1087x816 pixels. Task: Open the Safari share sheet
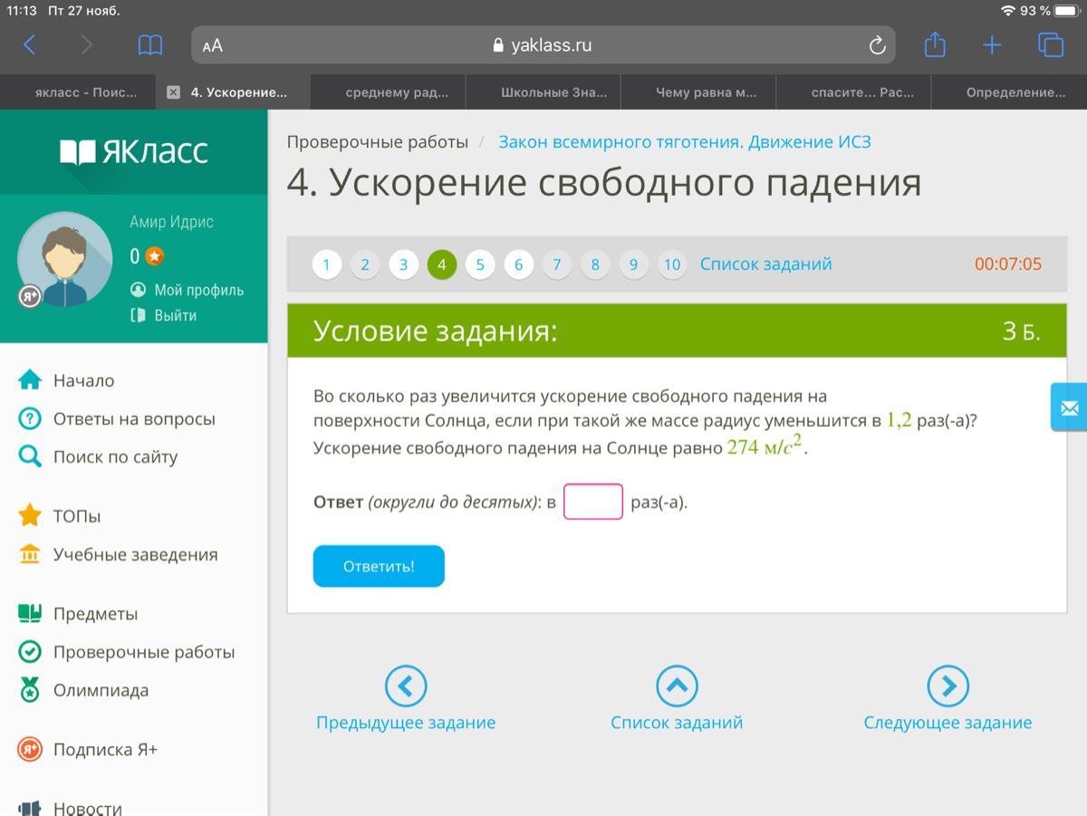coord(935,45)
